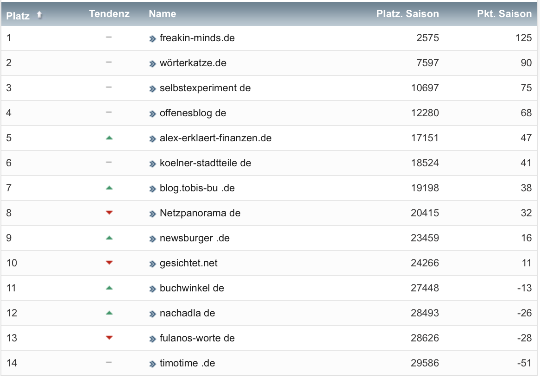Click the double-arrow icon beside wörterkatze.de
This screenshot has height=378, width=540.
pyautogui.click(x=152, y=64)
